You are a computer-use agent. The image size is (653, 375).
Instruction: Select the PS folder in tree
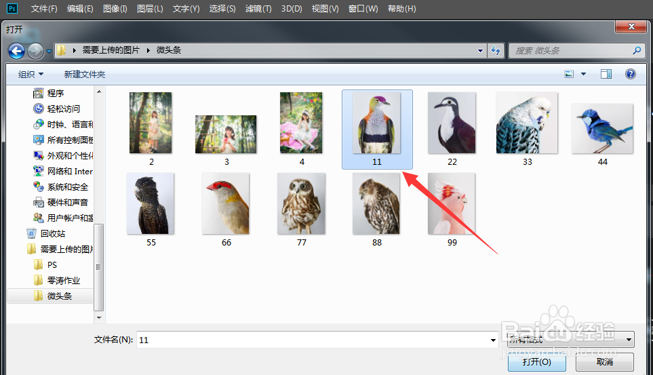click(x=52, y=265)
